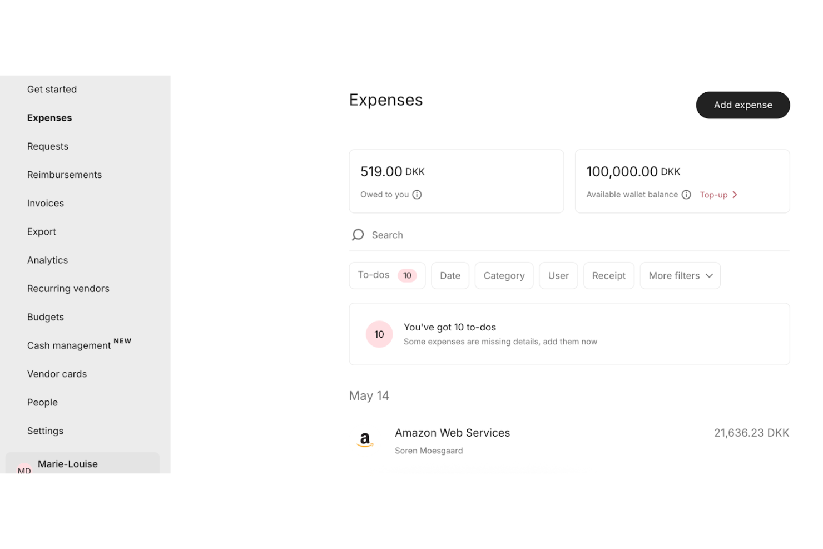823x549 pixels.
Task: Click the 10 count badge on the To-dos filter
Action: [407, 275]
